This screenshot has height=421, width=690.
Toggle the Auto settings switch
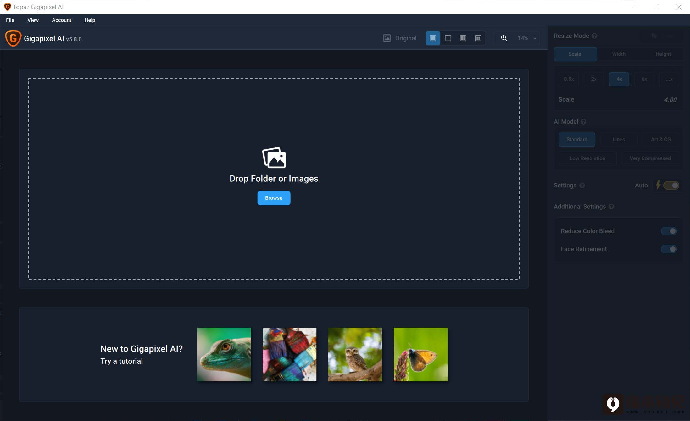[671, 185]
